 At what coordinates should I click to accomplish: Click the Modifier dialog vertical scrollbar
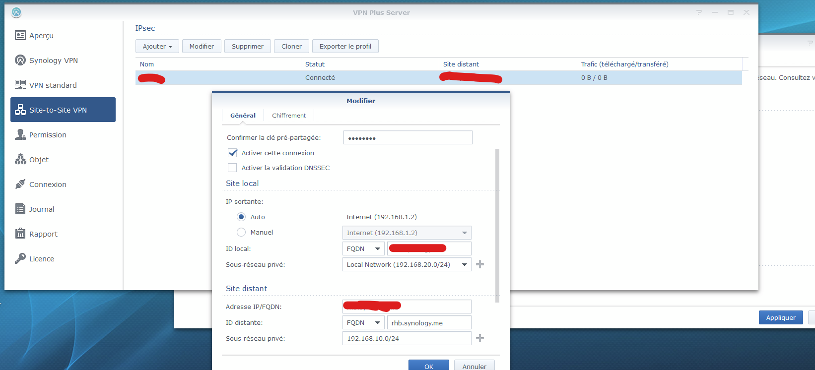coord(497,226)
